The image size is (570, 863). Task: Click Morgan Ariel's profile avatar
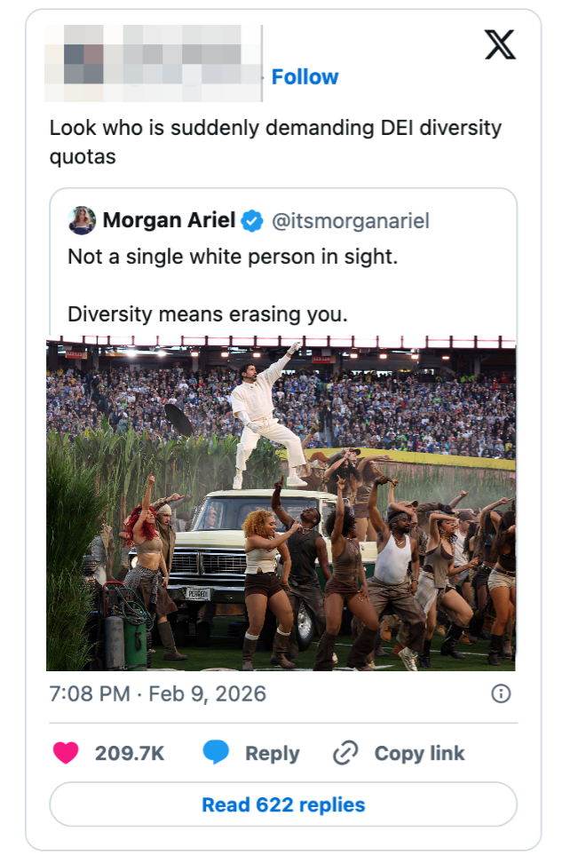coord(82,220)
